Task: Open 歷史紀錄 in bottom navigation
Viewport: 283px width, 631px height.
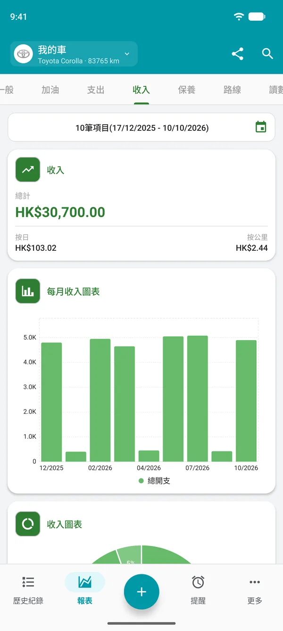Action: [28, 590]
